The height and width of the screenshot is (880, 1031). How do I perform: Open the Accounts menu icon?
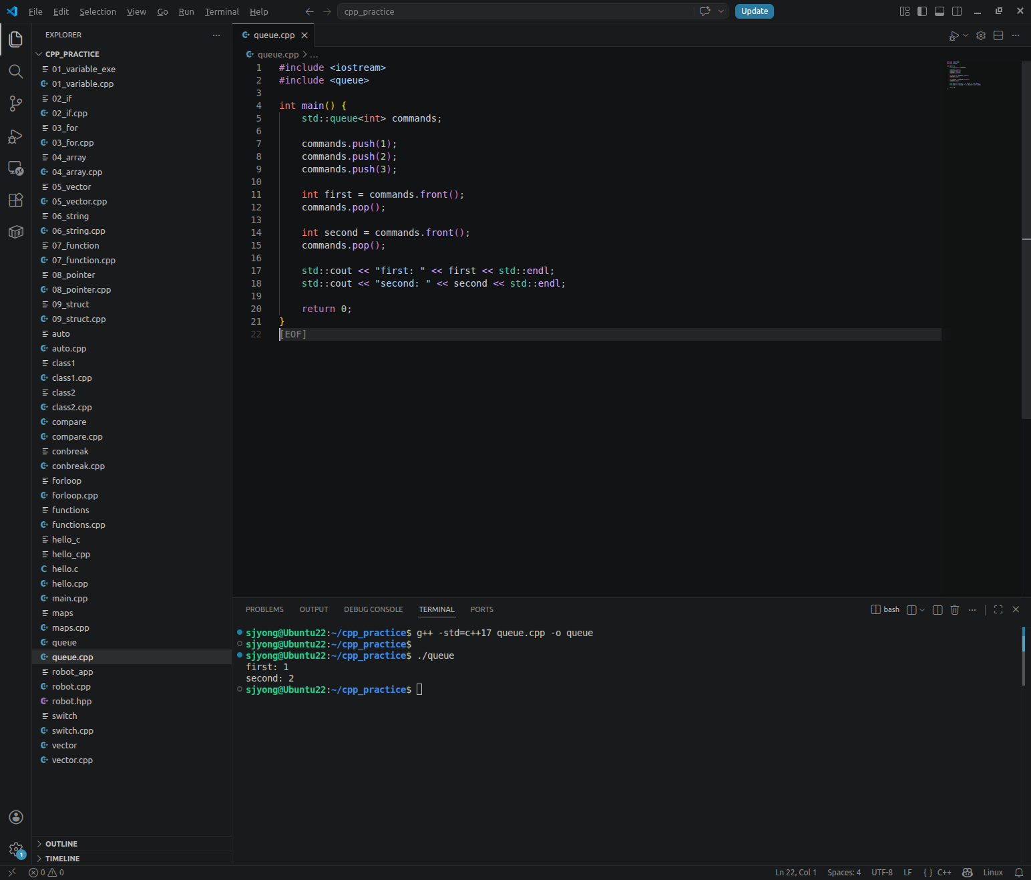[x=16, y=817]
